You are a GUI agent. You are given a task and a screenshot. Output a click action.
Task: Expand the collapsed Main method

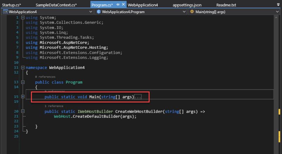point(23,97)
